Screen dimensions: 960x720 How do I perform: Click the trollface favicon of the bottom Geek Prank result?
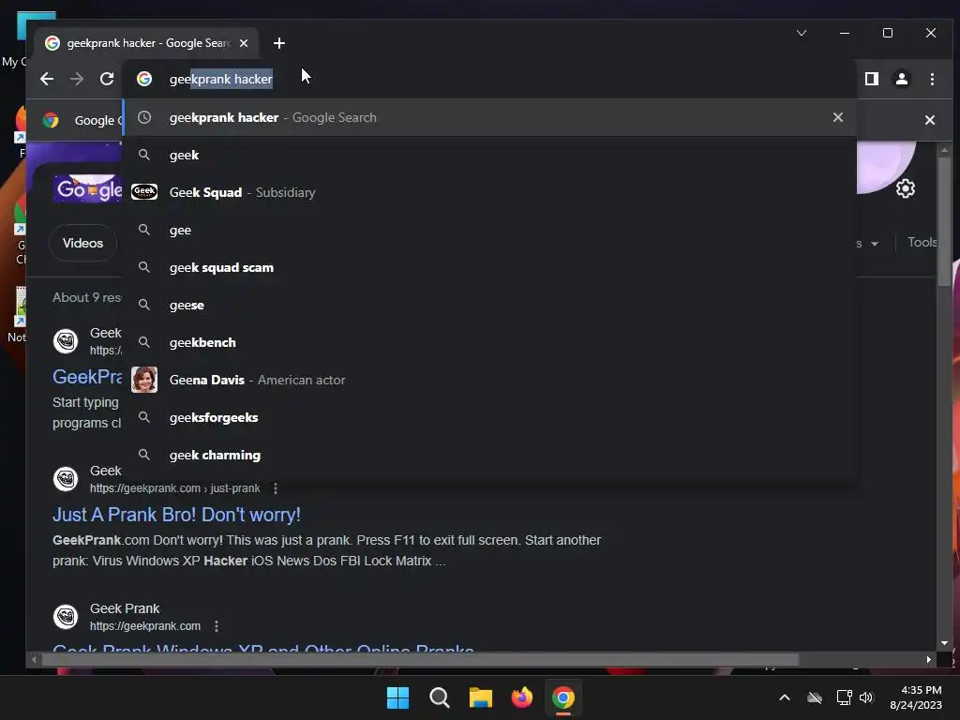pyautogui.click(x=66, y=617)
